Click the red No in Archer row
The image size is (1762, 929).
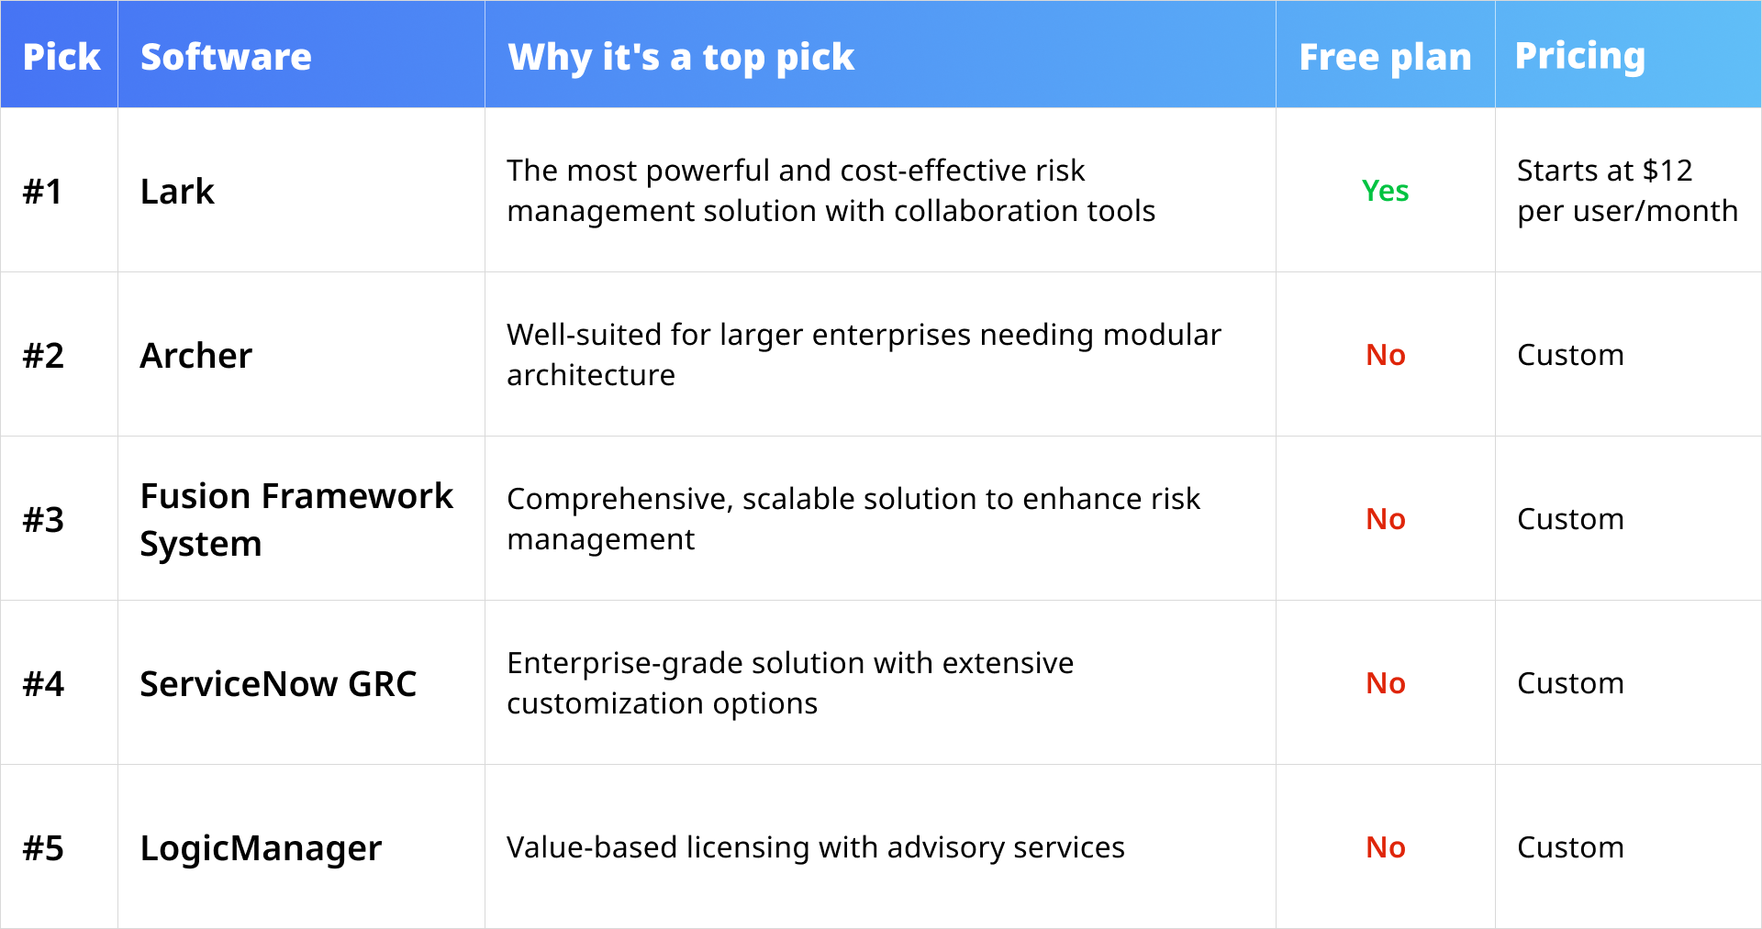(x=1385, y=355)
